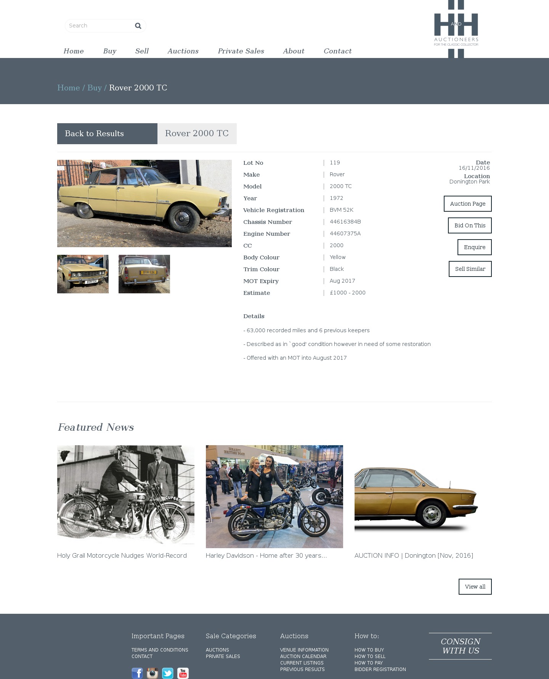Open the Auction Page button
The height and width of the screenshot is (679, 549).
468,204
